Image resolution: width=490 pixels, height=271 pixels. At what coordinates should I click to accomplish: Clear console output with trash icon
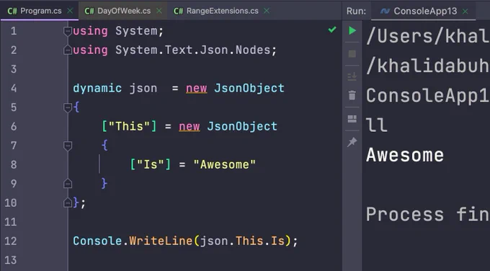(x=352, y=95)
